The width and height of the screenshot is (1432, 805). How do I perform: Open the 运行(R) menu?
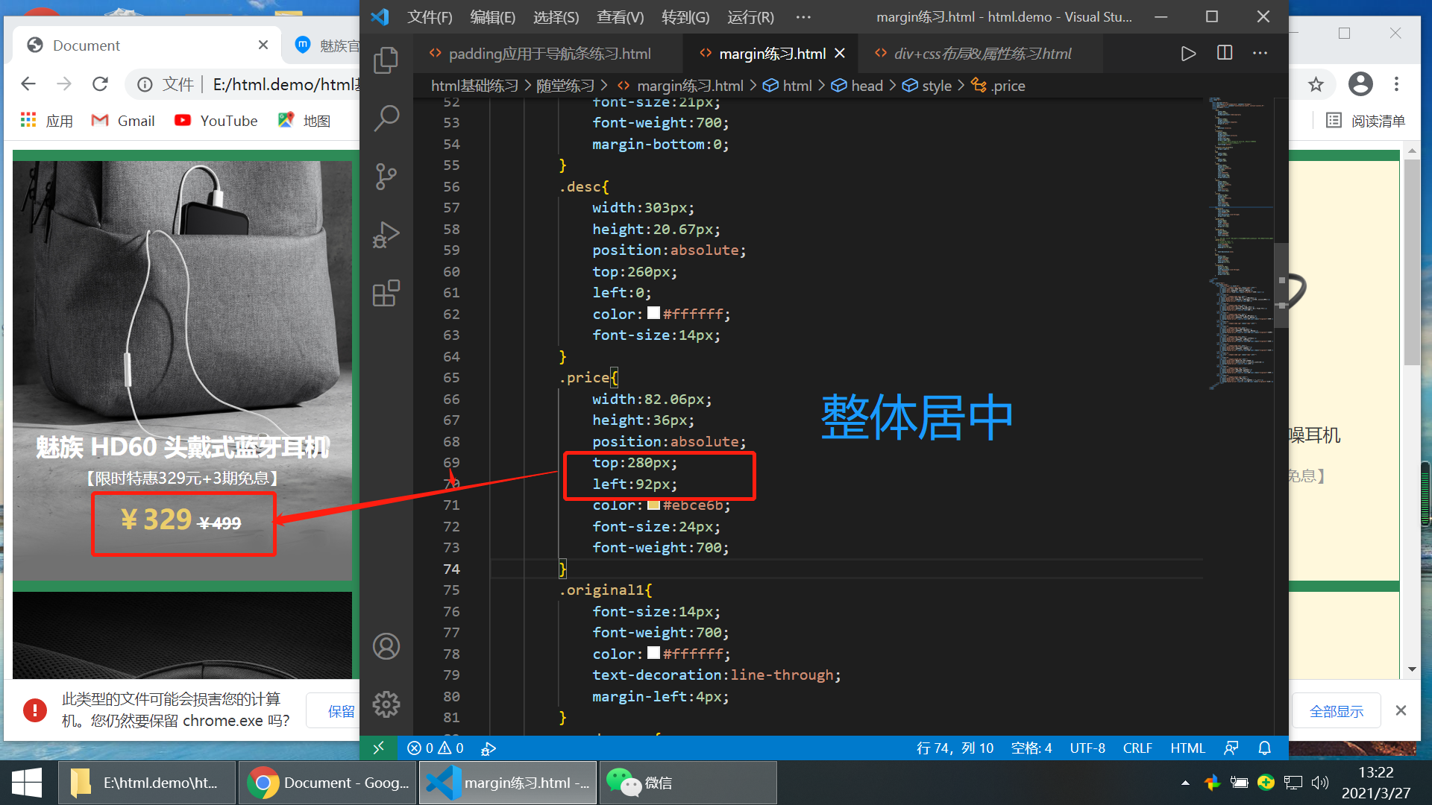point(750,17)
